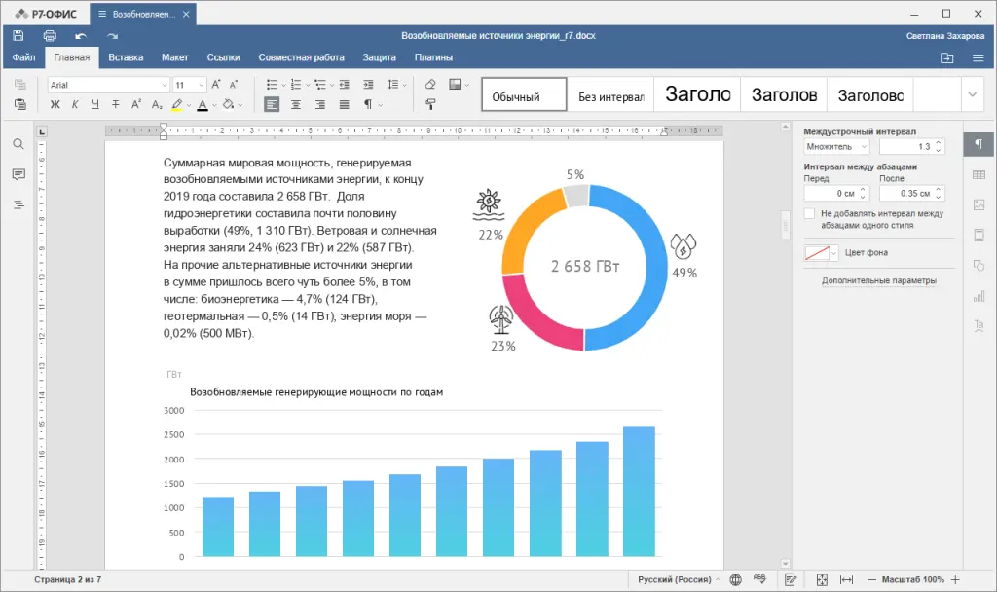997x592 pixels.
Task: Apply the Обычный paragraph style
Action: click(524, 94)
